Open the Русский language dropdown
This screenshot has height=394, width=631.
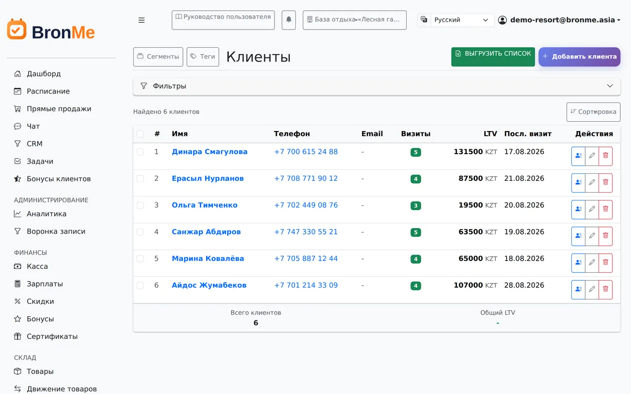462,20
